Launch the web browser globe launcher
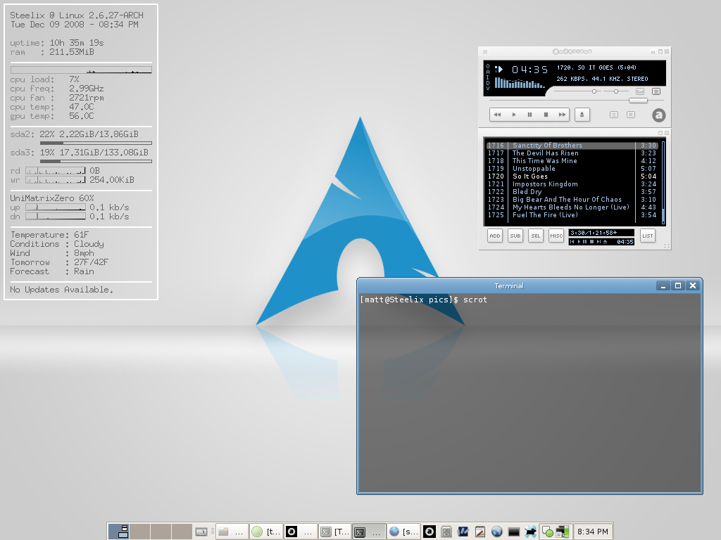 [x=496, y=532]
